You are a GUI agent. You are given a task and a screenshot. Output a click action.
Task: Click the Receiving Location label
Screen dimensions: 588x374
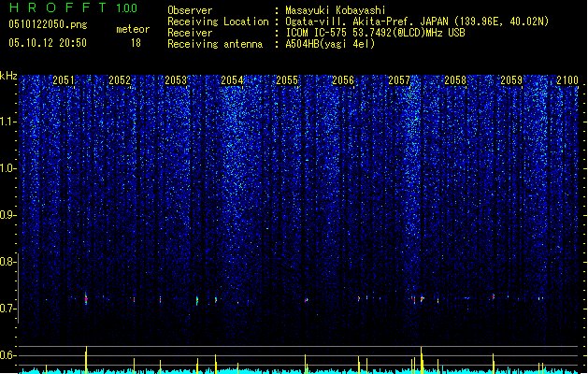[x=218, y=22]
